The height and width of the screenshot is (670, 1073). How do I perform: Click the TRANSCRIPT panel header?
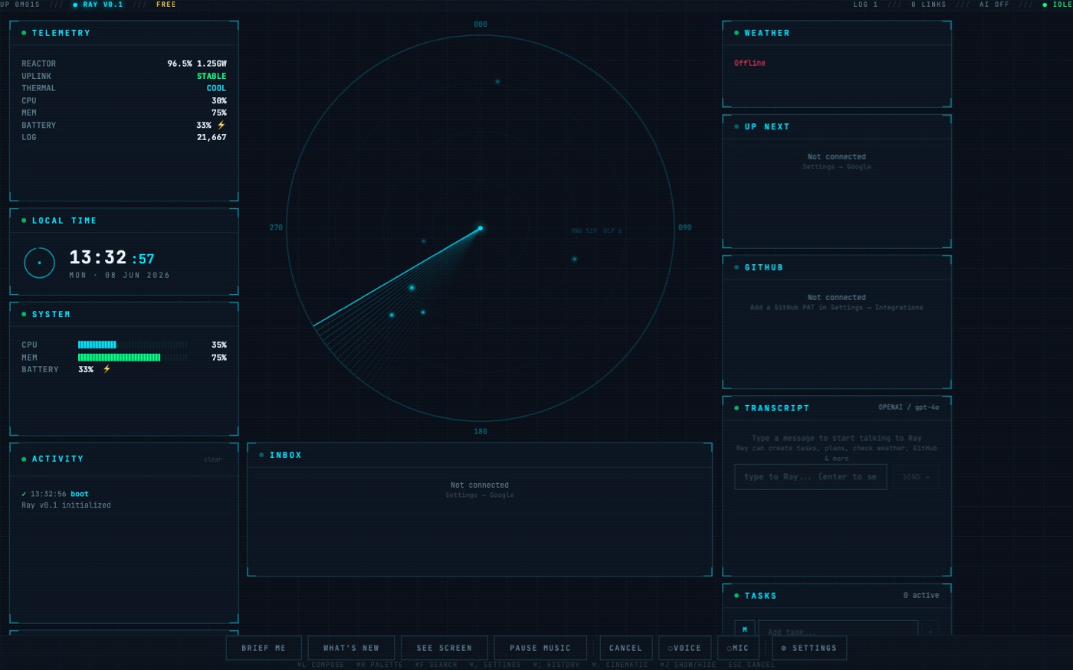click(x=837, y=408)
